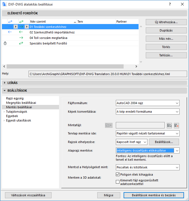Click the Tallózás... button
This screenshot has width=189, height=201.
[x=166, y=55]
